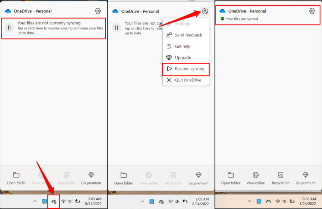Click the Wi-Fi tray icon near 2:09 AM clock
Viewport: 322px width, 209px height.
coord(171,201)
